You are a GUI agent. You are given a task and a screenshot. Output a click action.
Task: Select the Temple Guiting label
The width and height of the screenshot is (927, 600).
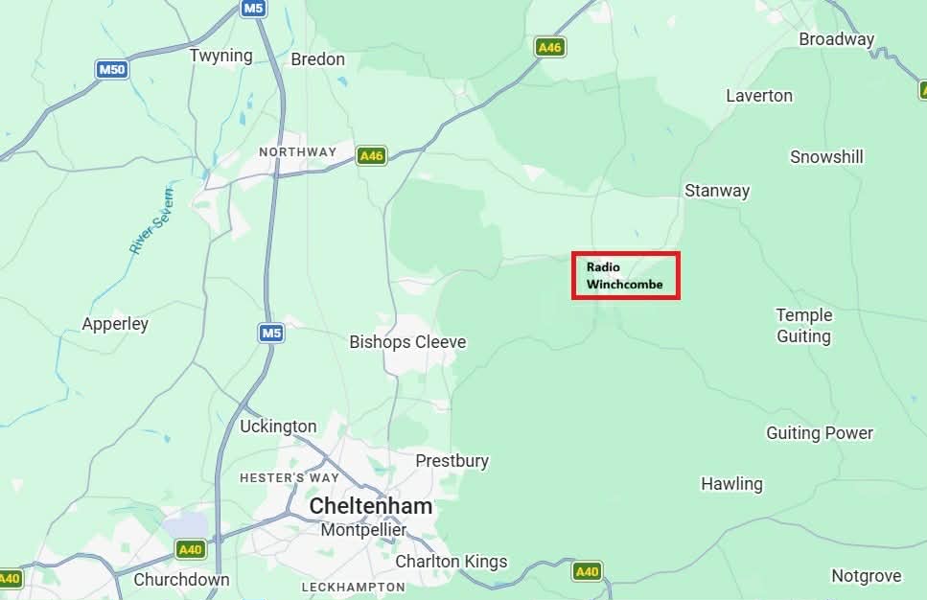(804, 326)
